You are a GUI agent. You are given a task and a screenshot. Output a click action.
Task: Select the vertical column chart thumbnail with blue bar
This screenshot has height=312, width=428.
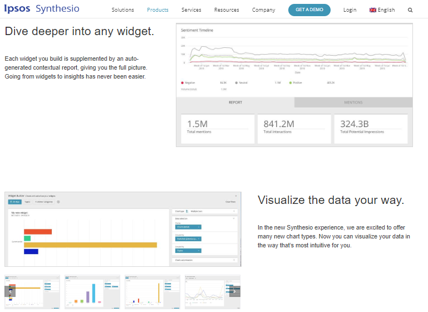(92, 292)
